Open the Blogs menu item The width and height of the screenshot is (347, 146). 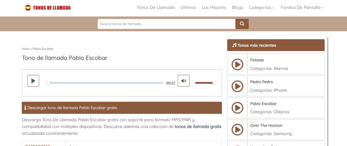[237, 7]
